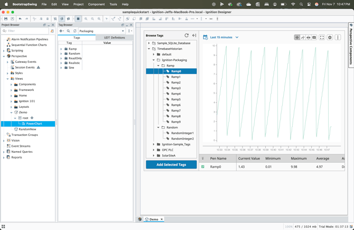Click the search icon in Tag Browser

[x=69, y=31]
